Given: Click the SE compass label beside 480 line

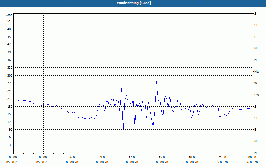Looking at the screenshot, I should [256, 25].
